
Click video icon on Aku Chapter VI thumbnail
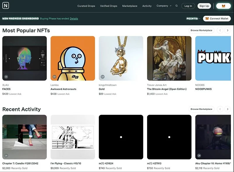click(199, 156)
